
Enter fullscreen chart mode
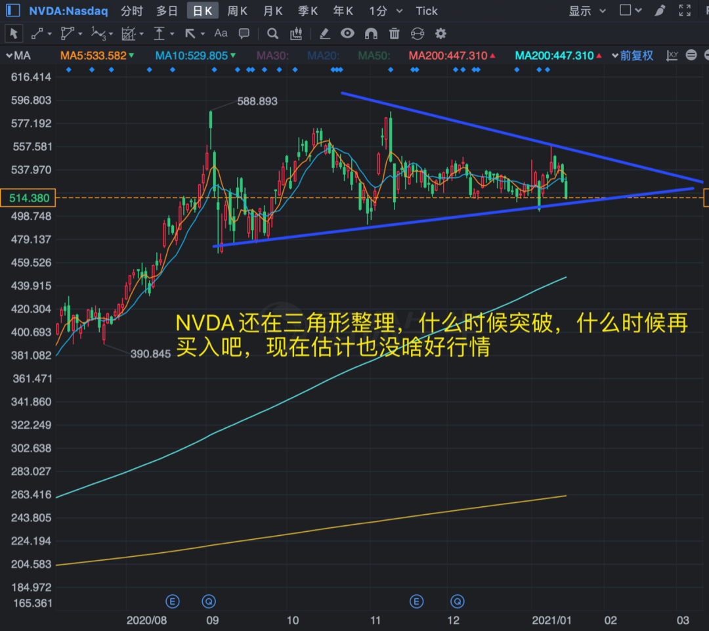685,11
